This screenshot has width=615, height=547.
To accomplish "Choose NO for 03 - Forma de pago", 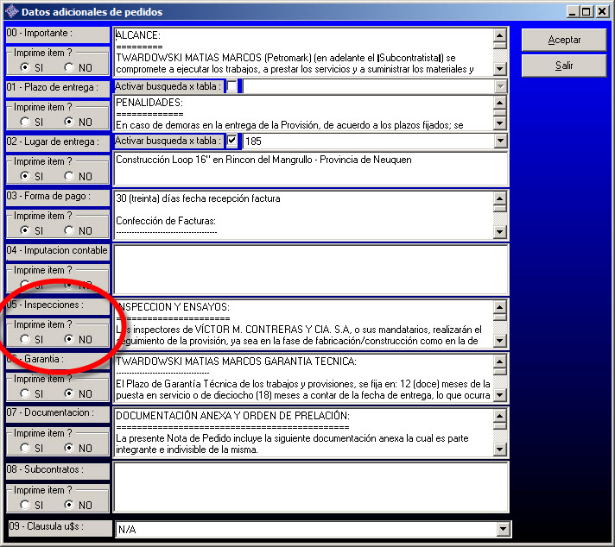I will (69, 231).
